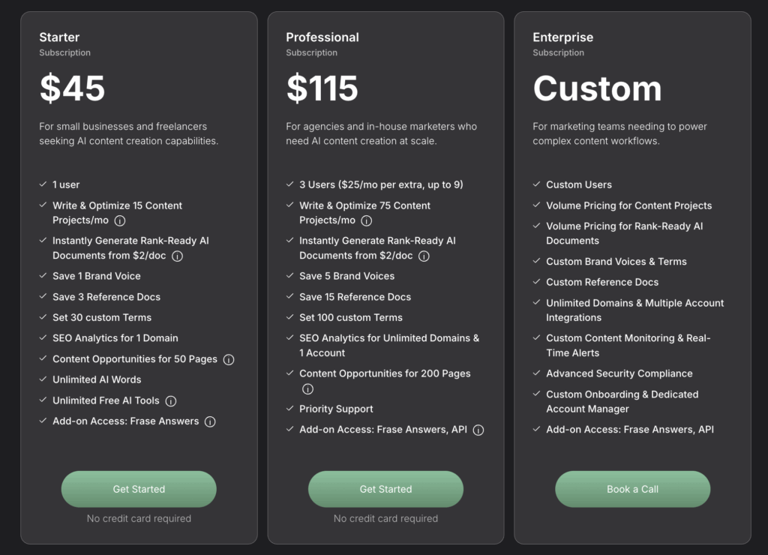Click the Book a Call button
The height and width of the screenshot is (555, 768).
coord(633,489)
